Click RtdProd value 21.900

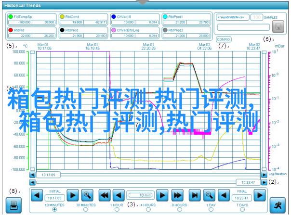tap(72, 36)
